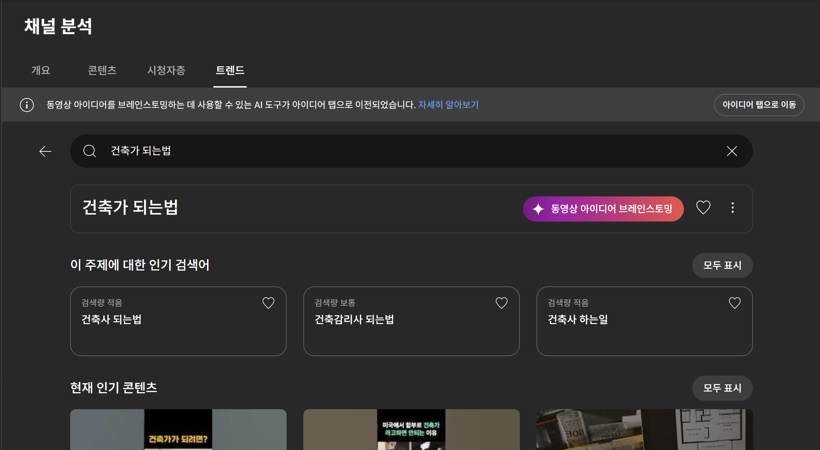Show all popular search terms (모두 표시)

pyautogui.click(x=722, y=265)
